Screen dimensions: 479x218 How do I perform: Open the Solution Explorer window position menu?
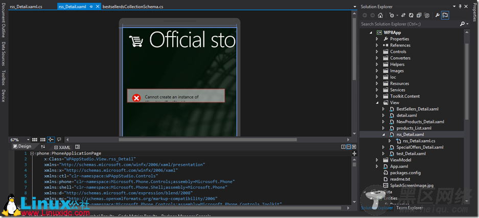[x=454, y=7]
